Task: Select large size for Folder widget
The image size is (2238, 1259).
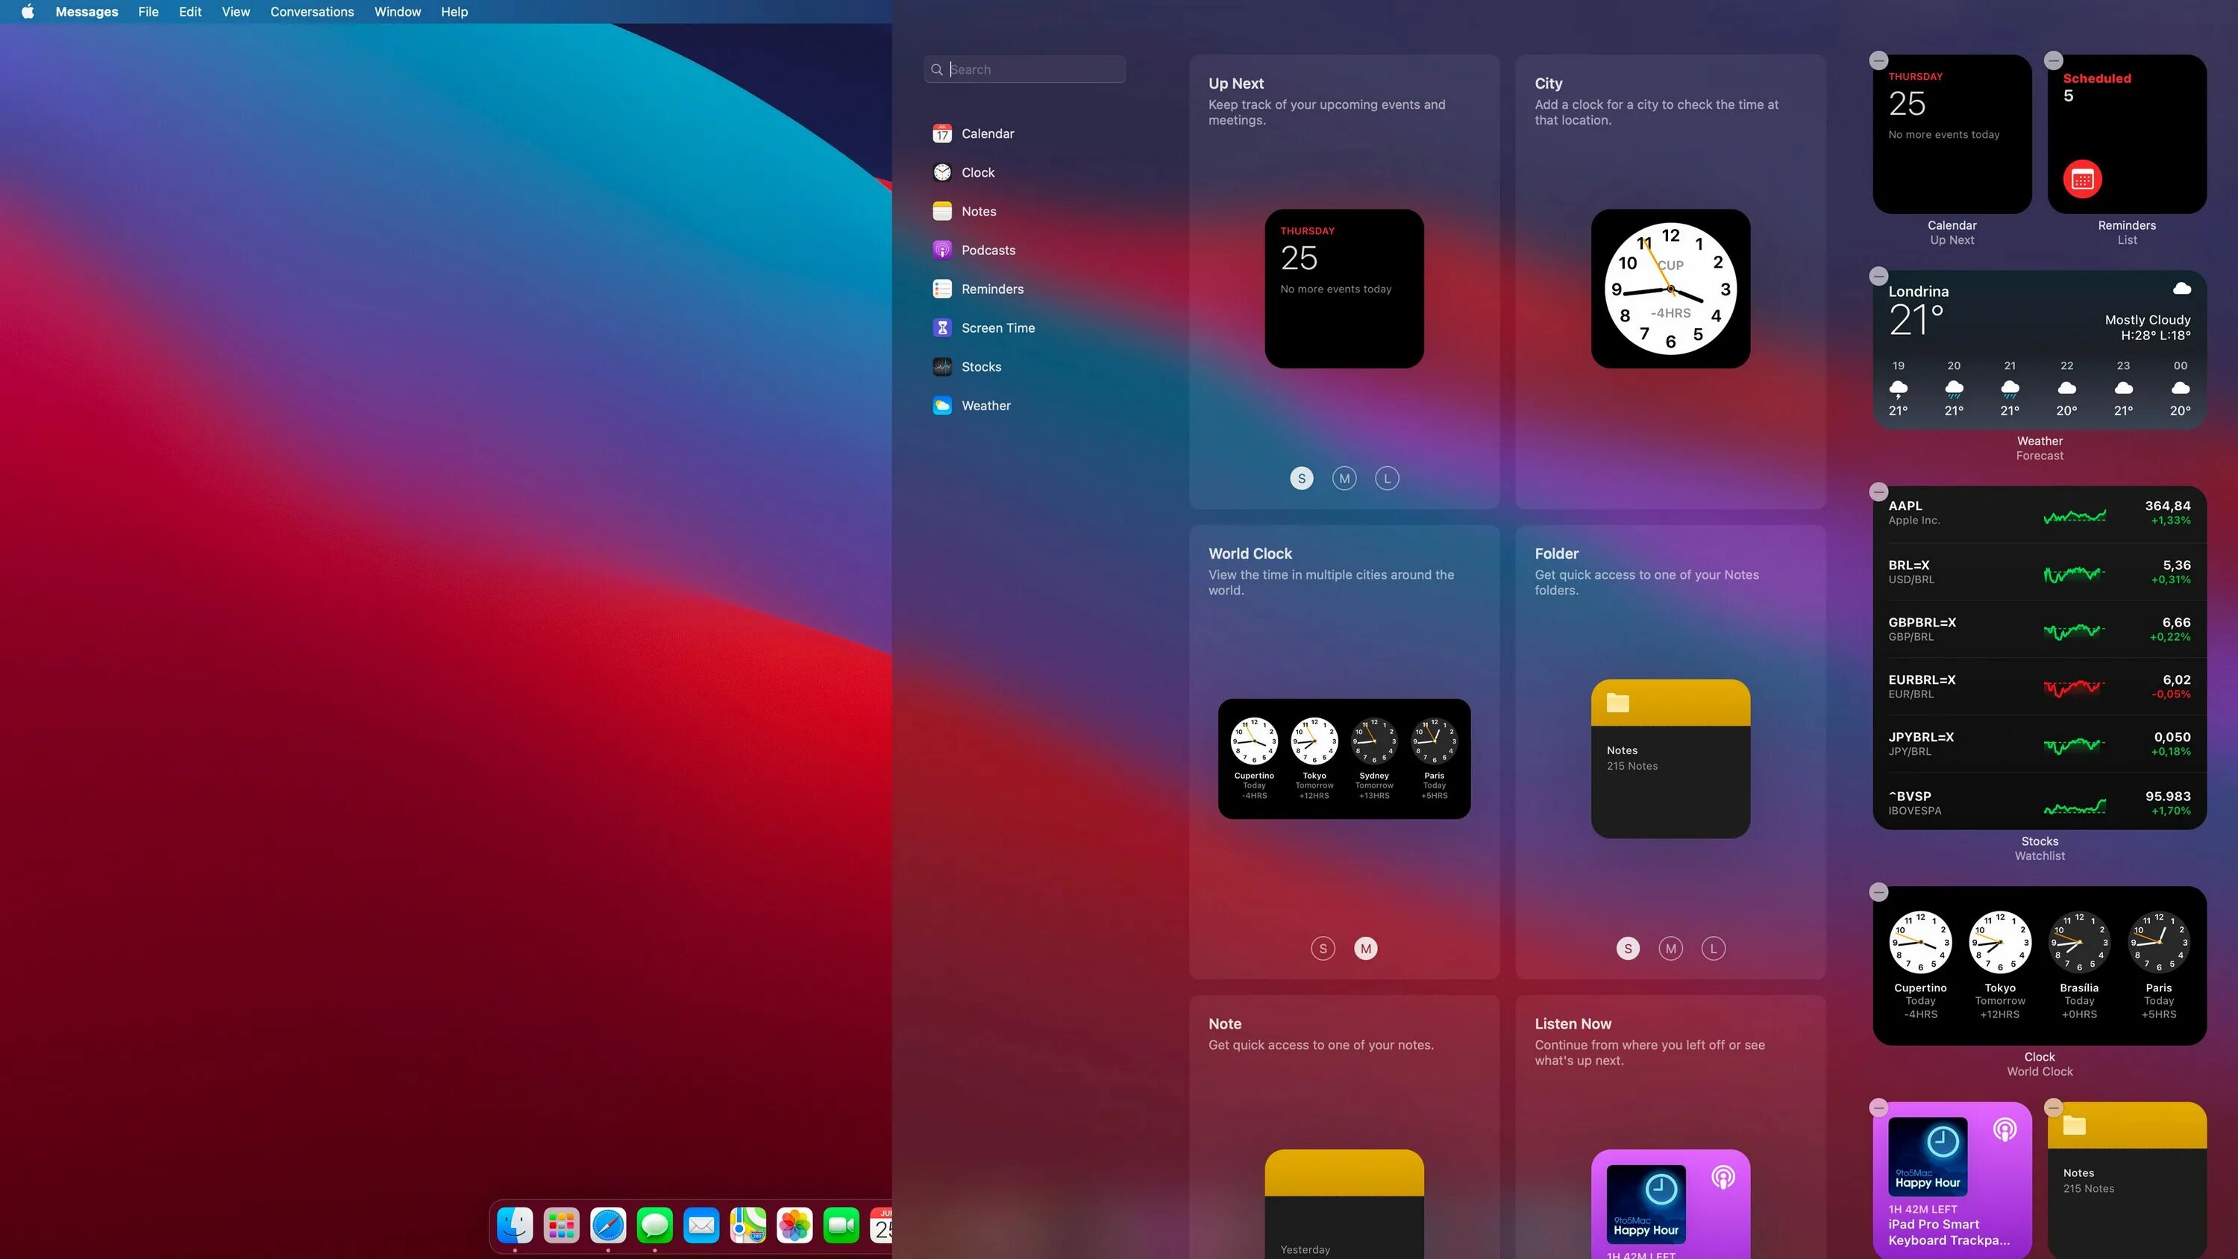Action: click(x=1712, y=949)
